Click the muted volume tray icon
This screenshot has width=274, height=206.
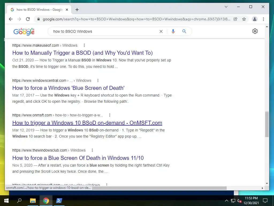coord(239,201)
